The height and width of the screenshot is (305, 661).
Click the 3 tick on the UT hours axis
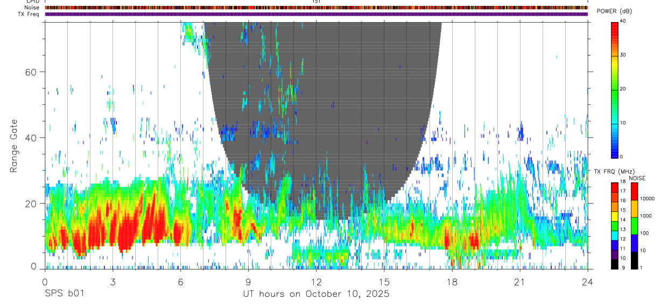[x=112, y=281]
